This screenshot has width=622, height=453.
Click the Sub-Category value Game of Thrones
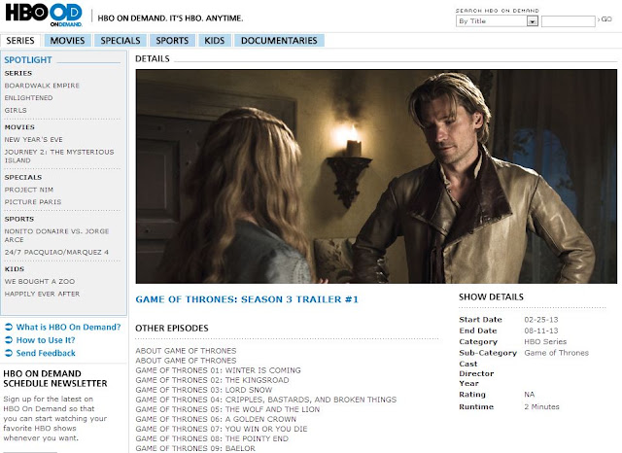pos(556,353)
